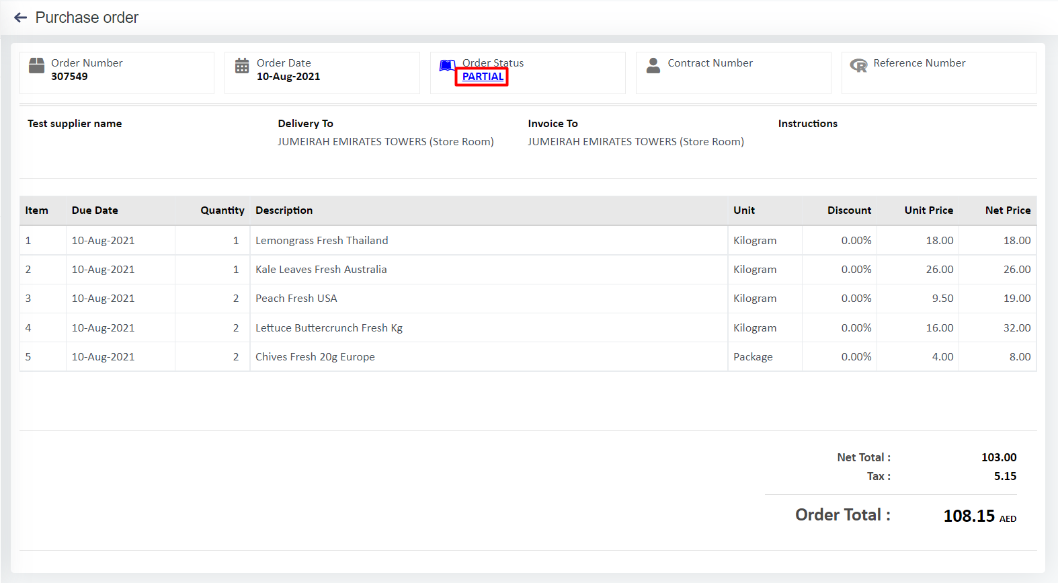The image size is (1058, 583).
Task: Click the Purchase order page title
Action: coord(87,17)
